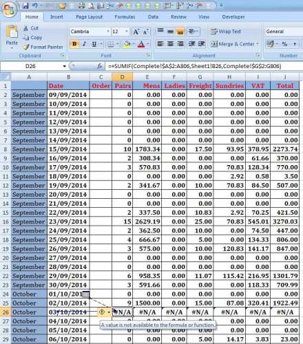The height and width of the screenshot is (344, 303).
Task: Switch to the Developer tab
Action: tap(233, 17)
